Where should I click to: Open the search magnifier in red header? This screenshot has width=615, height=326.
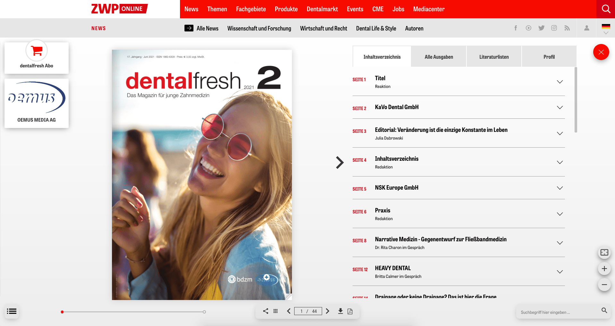coord(606,9)
